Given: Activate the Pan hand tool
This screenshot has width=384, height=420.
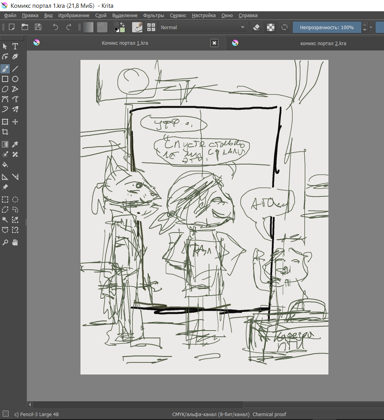Looking at the screenshot, I should (15, 242).
